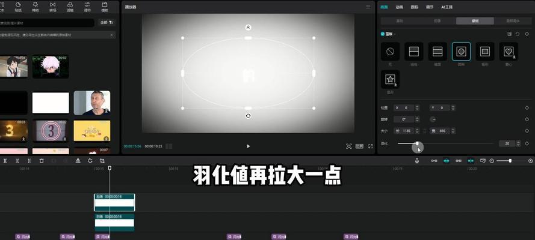Switch to the 动画 animation tab
Screen dimensions: 535x240
pyautogui.click(x=399, y=7)
